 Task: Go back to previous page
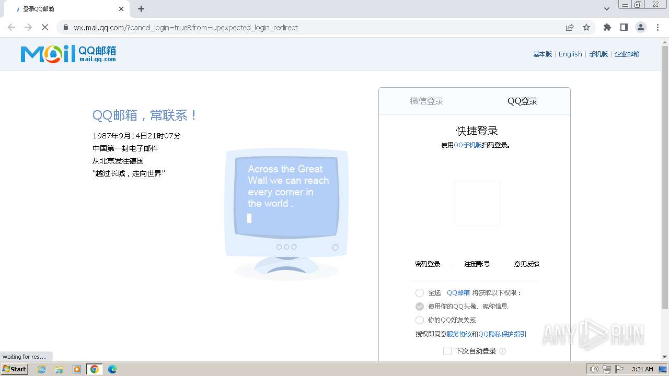[x=11, y=27]
